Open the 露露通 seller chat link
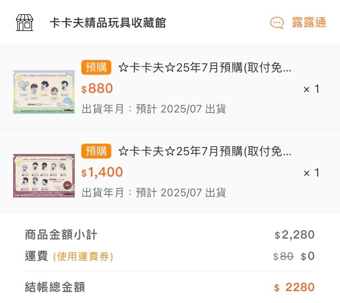This screenshot has height=303, width=340. [309, 23]
